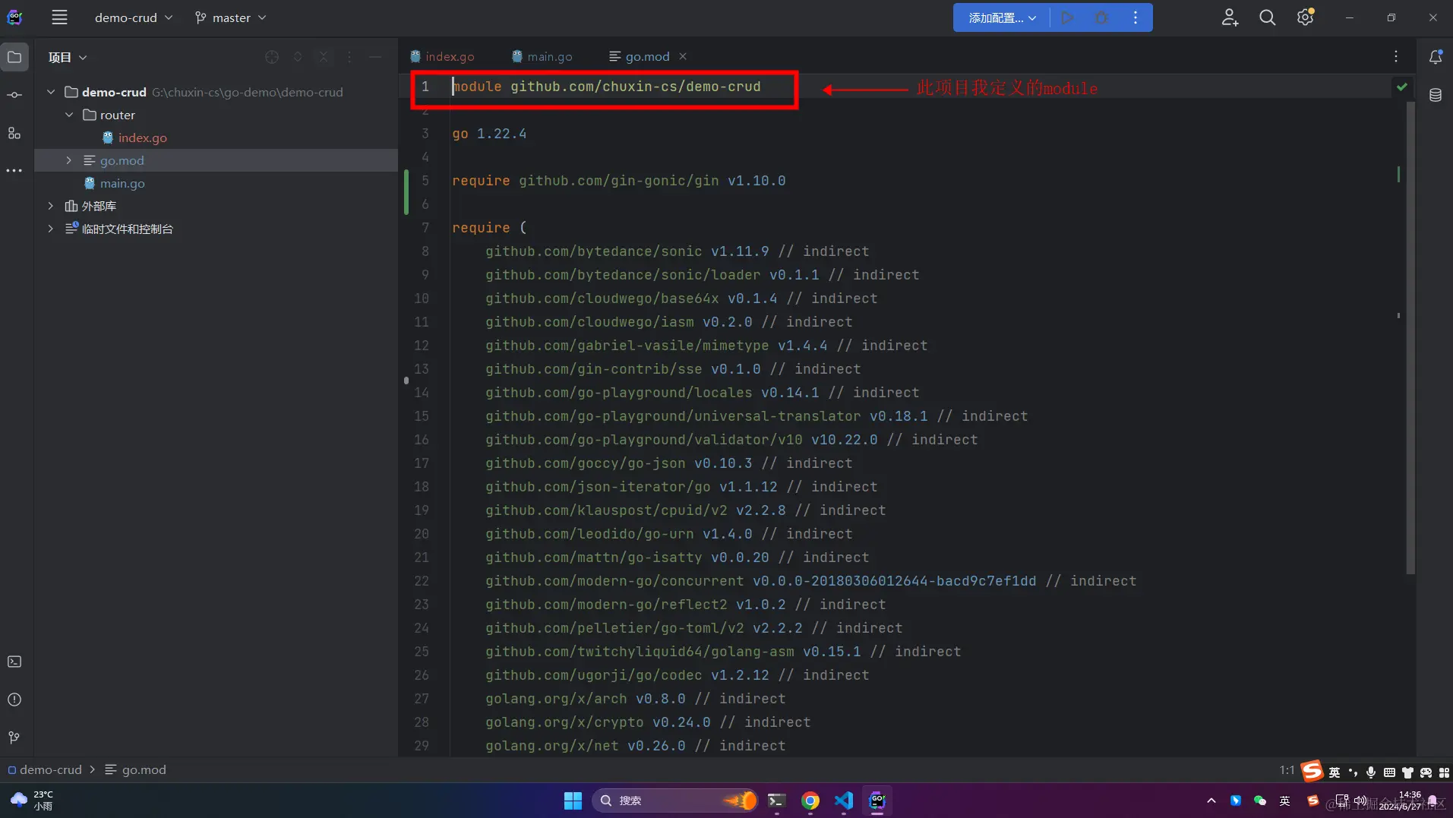Image resolution: width=1453 pixels, height=818 pixels.
Task: Click module declaration on line 1
Action: tap(606, 87)
